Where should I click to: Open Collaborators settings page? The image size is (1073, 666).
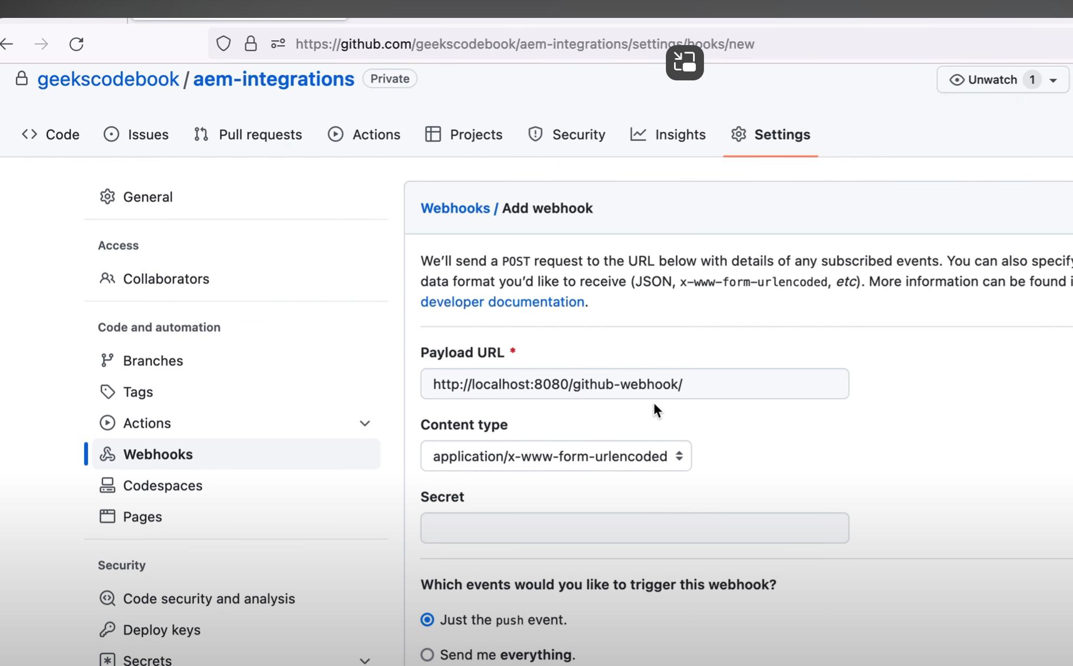click(237, 279)
